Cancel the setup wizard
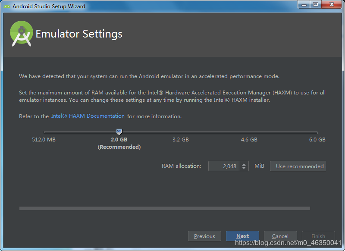The image size is (345, 251). point(280,236)
